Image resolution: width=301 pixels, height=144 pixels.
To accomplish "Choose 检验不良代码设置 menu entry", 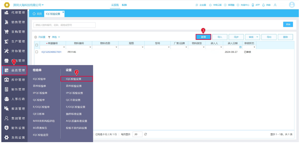I will [76, 128].
